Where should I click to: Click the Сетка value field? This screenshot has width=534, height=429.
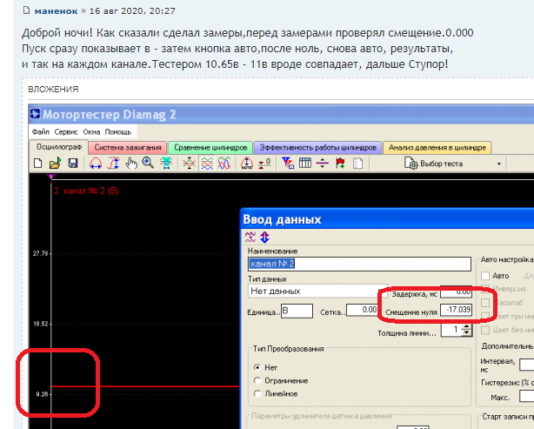point(363,310)
